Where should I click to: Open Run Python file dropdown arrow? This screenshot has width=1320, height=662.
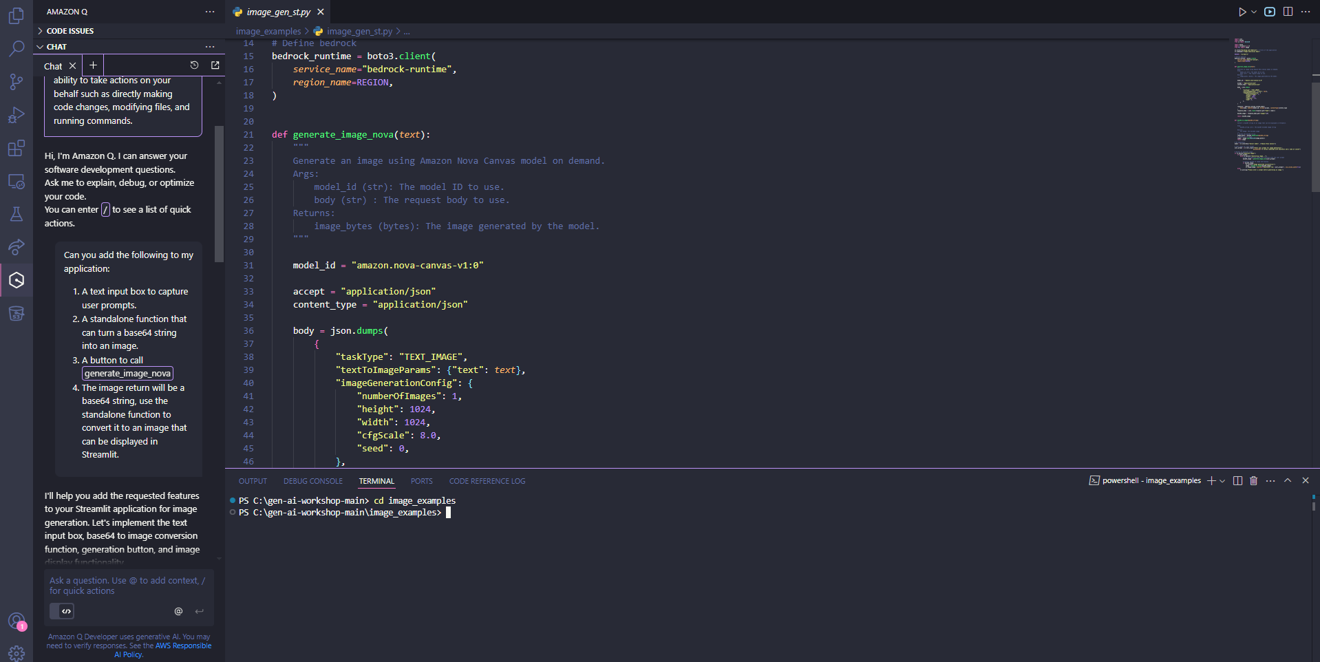point(1254,12)
